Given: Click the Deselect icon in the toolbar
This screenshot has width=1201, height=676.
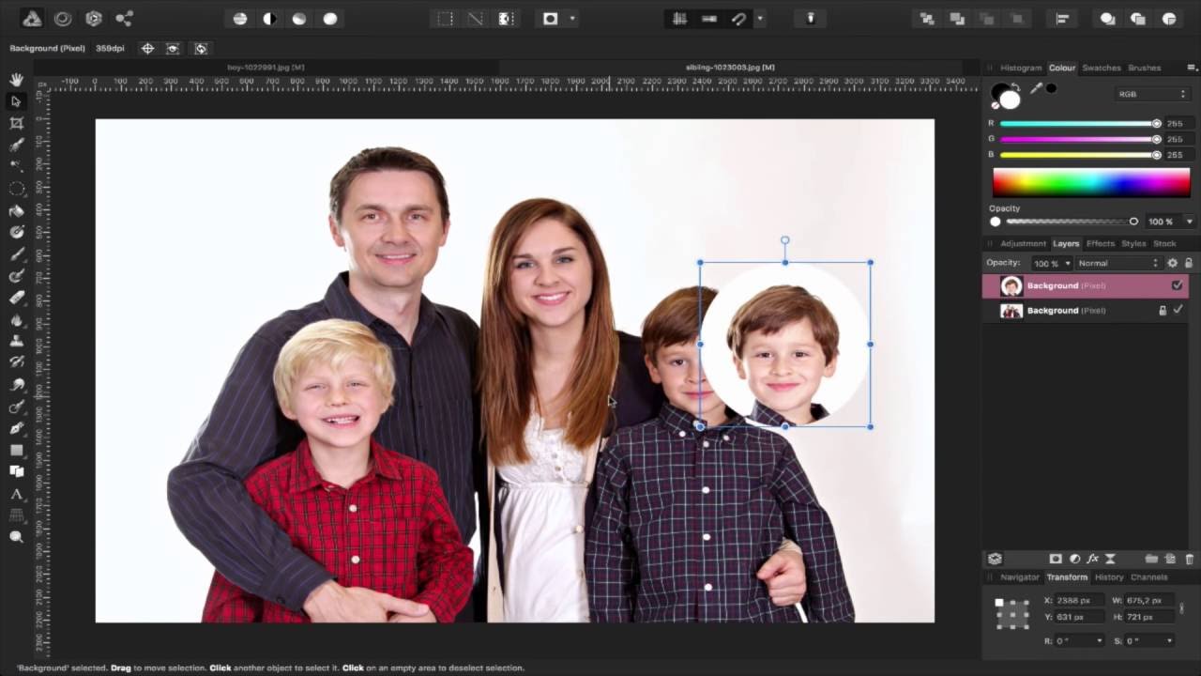Looking at the screenshot, I should (x=476, y=19).
